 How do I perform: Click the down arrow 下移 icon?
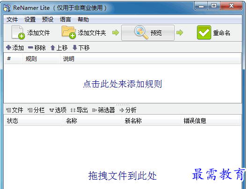click(x=74, y=48)
